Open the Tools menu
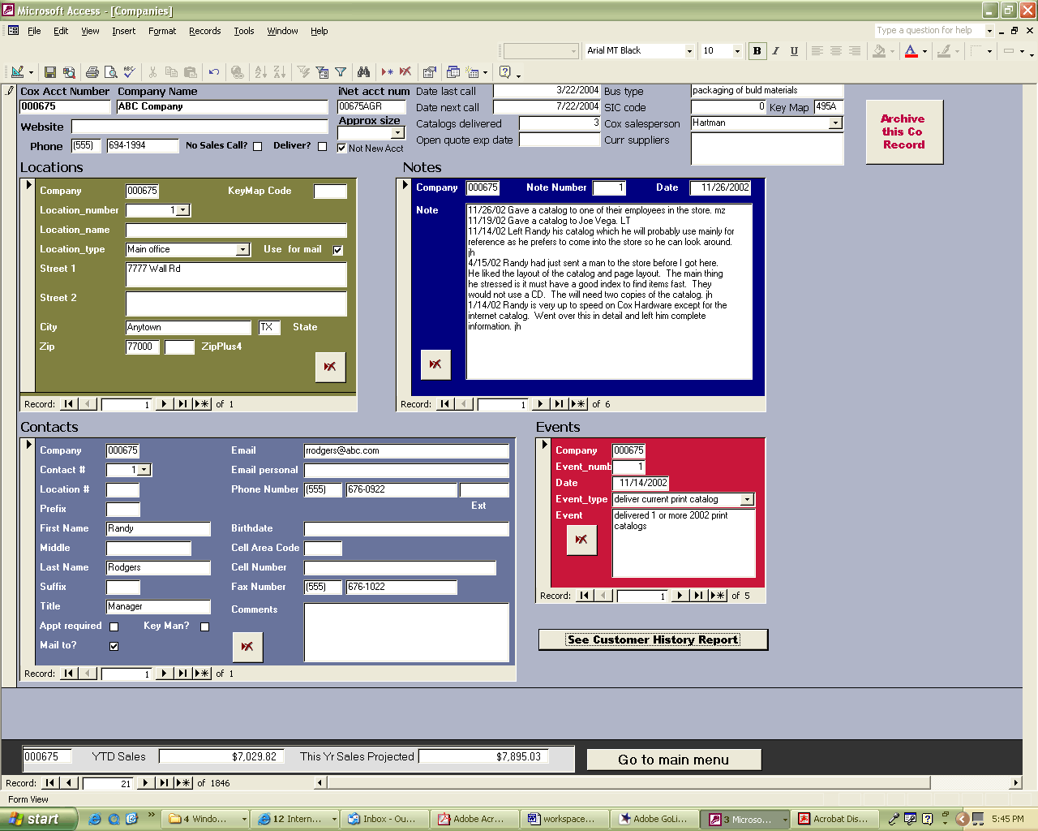Image resolution: width=1038 pixels, height=831 pixels. tap(243, 31)
